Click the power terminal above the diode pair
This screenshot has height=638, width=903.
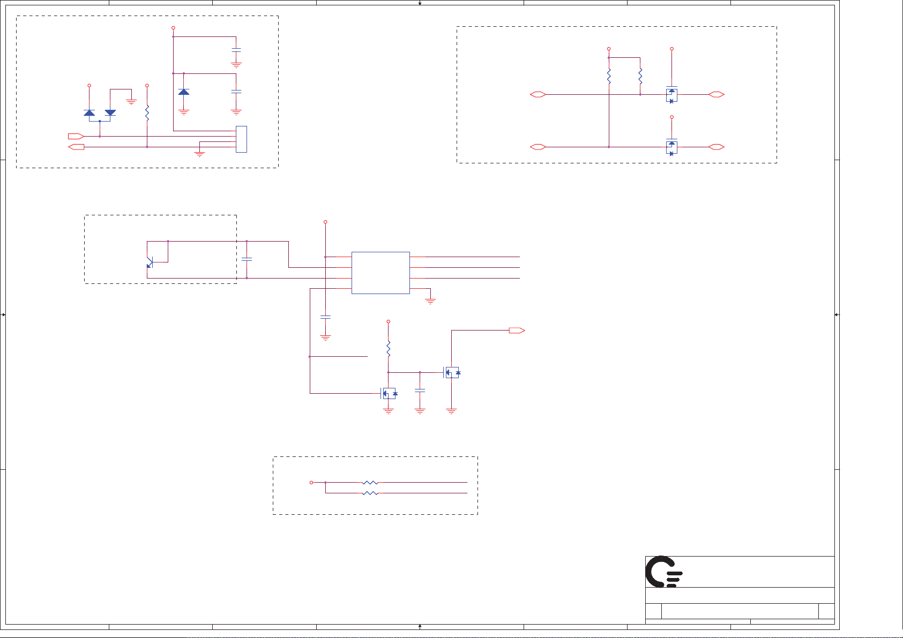89,86
